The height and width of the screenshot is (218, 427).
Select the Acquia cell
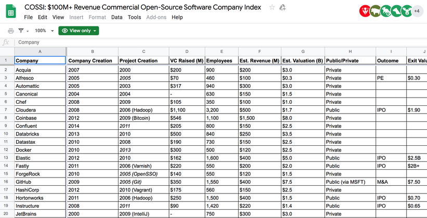click(40, 70)
